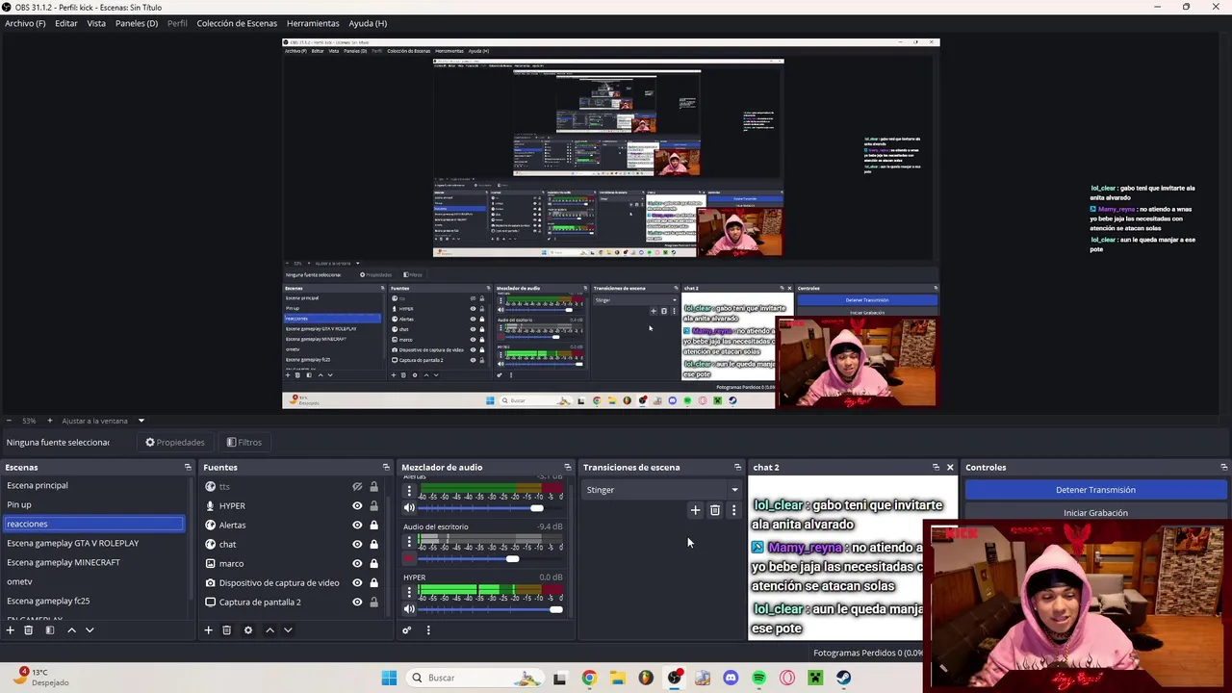Open the Alertas mixer channel options menu
Image resolution: width=1232 pixels, height=693 pixels.
(x=409, y=491)
